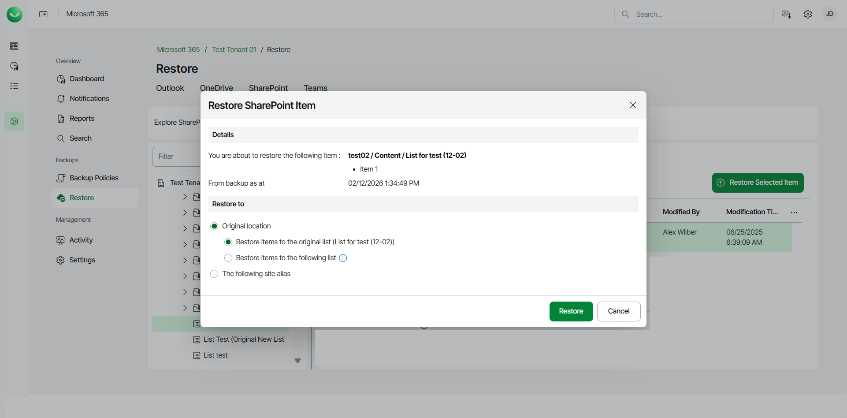Open Backup Policies from the Backups section

coord(94,178)
